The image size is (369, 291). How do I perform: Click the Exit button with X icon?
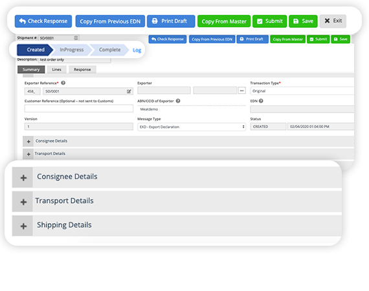(333, 21)
